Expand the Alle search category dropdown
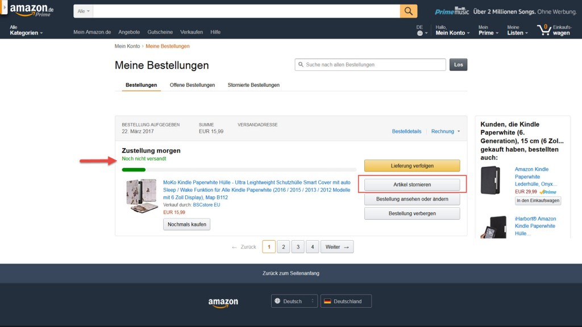 83,11
